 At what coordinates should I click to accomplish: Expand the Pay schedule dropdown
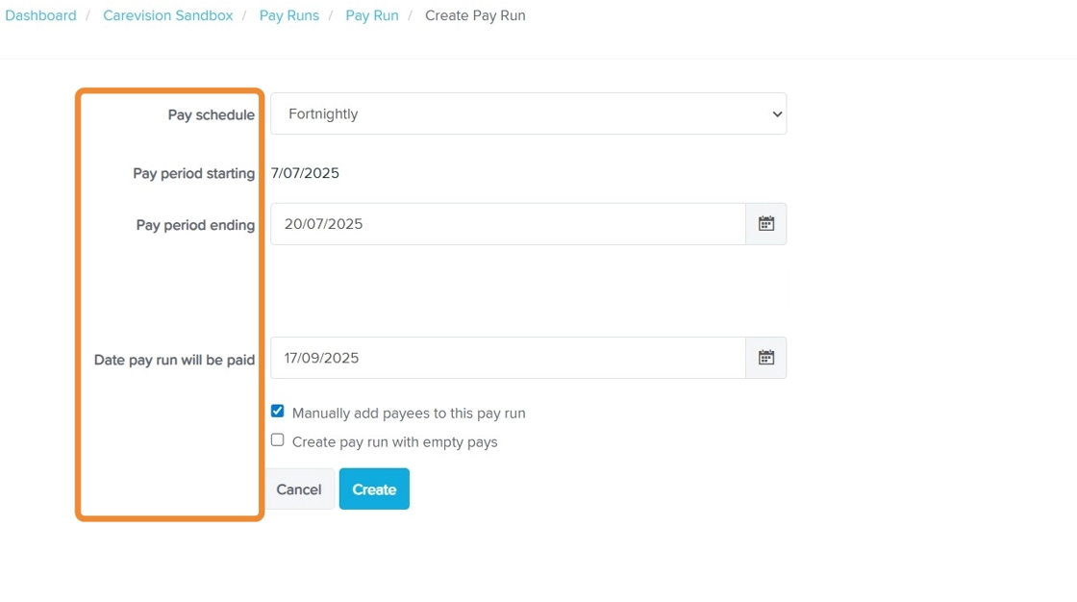tap(528, 114)
